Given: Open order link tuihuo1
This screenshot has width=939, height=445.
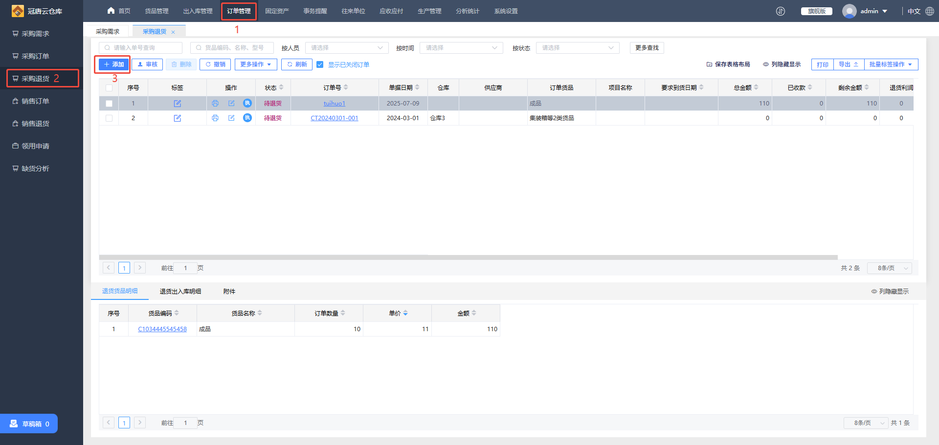Looking at the screenshot, I should [335, 104].
